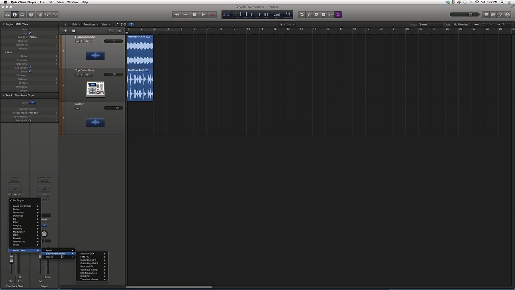Toggle the Flex view button
Screen dimensions: 515x290
point(123,24)
